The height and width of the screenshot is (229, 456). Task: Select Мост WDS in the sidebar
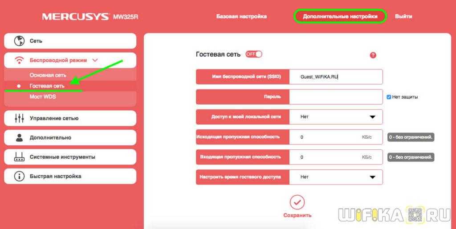43,96
